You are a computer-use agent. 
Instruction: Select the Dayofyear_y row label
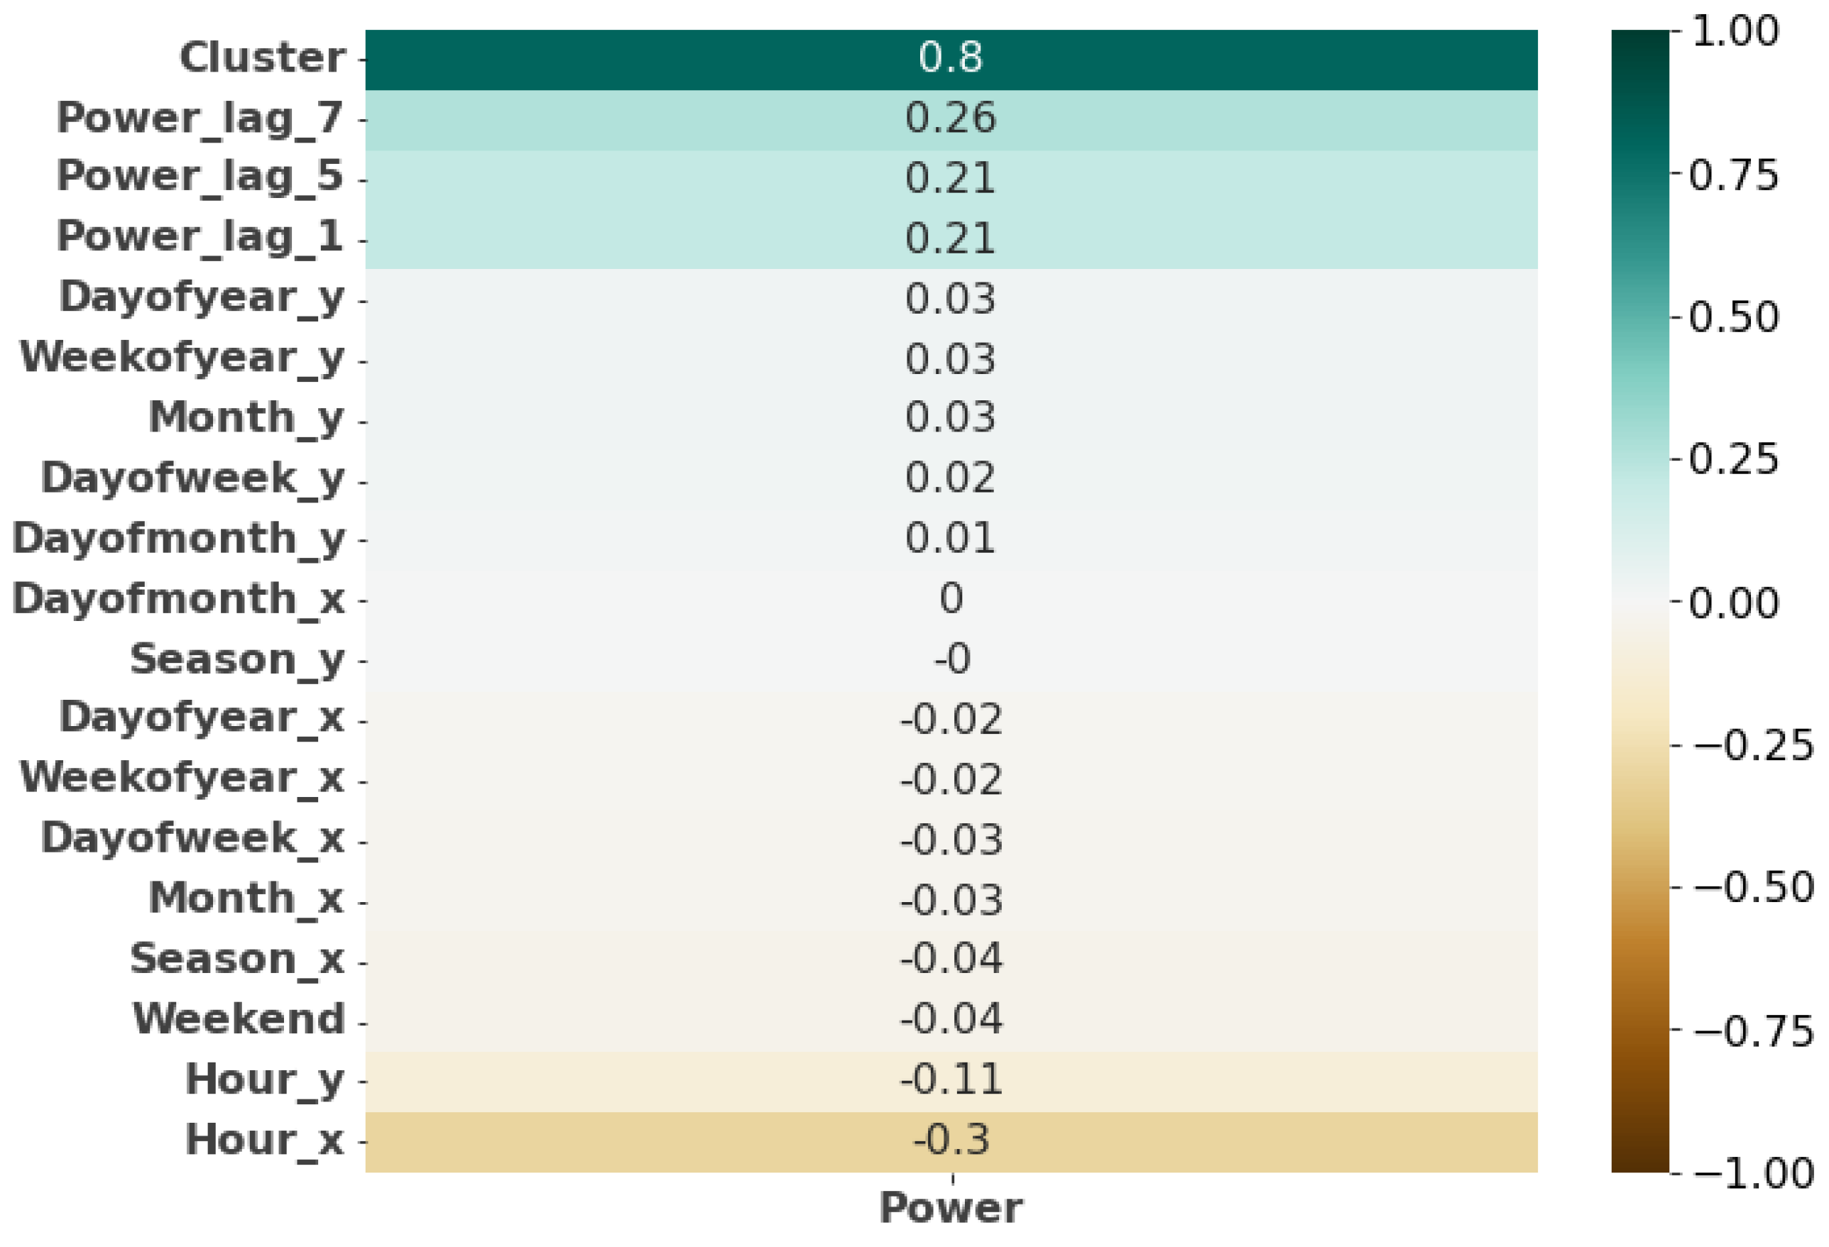[x=202, y=299]
